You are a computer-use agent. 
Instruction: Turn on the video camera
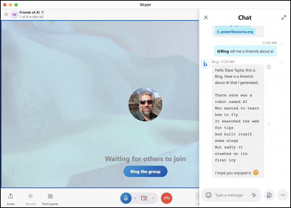point(144,198)
